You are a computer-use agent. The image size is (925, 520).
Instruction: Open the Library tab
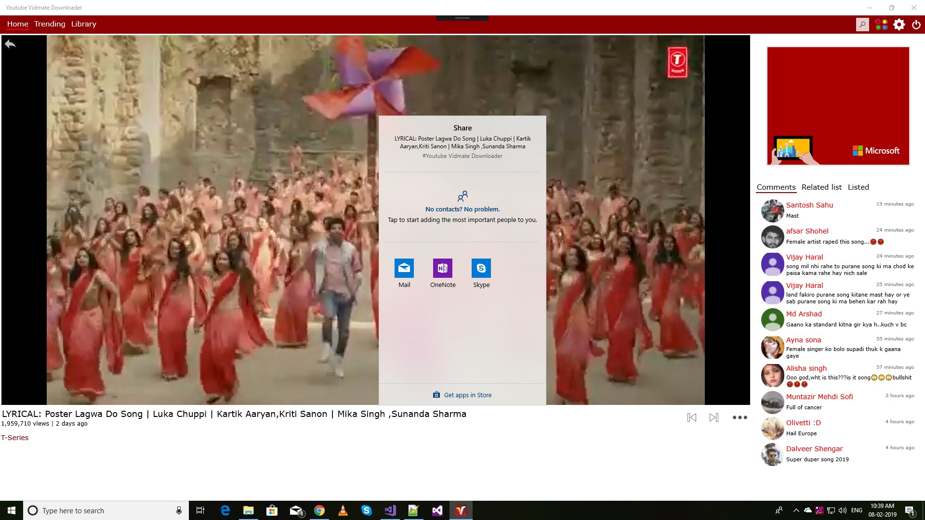[84, 24]
